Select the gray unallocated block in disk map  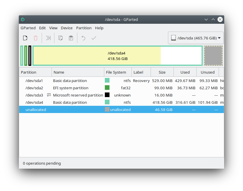[x=213, y=56]
